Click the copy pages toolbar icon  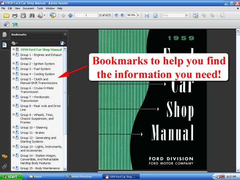222,15
